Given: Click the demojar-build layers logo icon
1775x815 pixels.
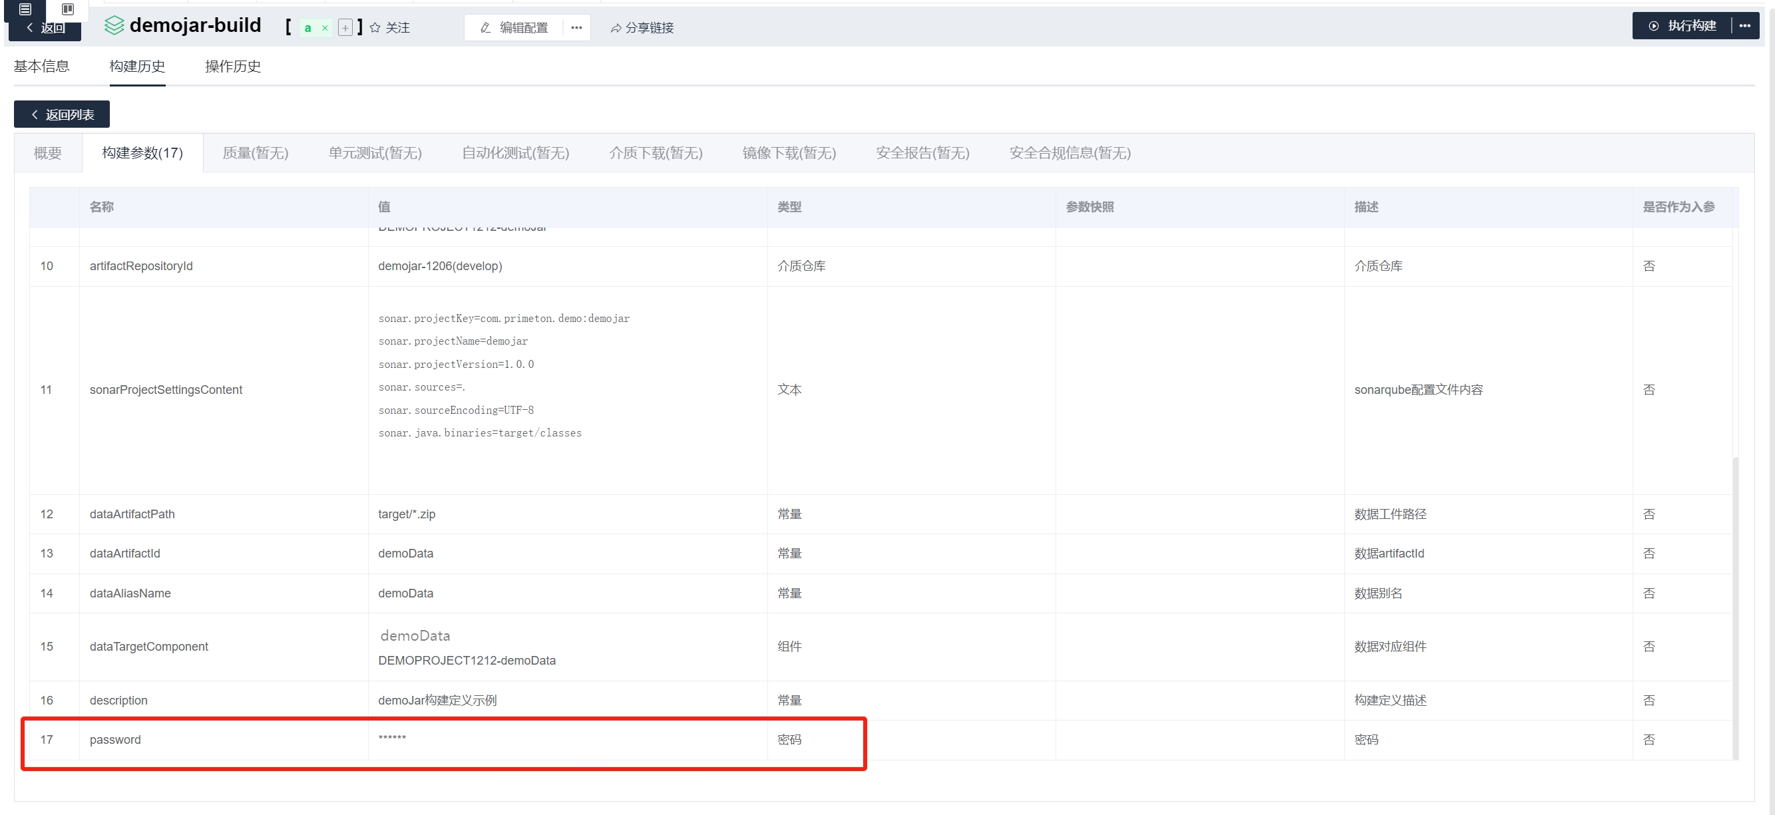Looking at the screenshot, I should coord(114,25).
